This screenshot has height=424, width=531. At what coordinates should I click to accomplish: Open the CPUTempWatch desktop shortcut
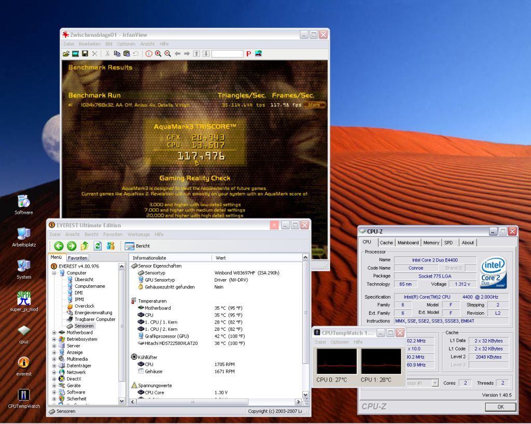click(24, 398)
